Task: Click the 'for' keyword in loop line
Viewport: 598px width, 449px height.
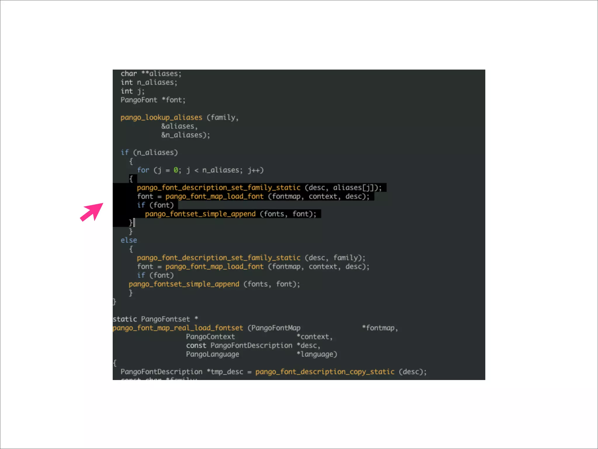Action: [x=143, y=170]
